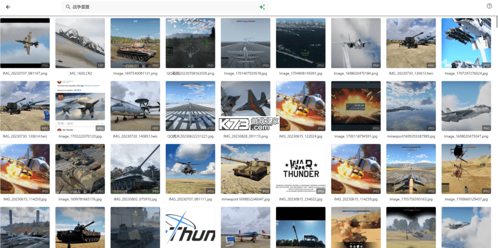Open thumbnail Image_1698020475047.png

[466, 106]
